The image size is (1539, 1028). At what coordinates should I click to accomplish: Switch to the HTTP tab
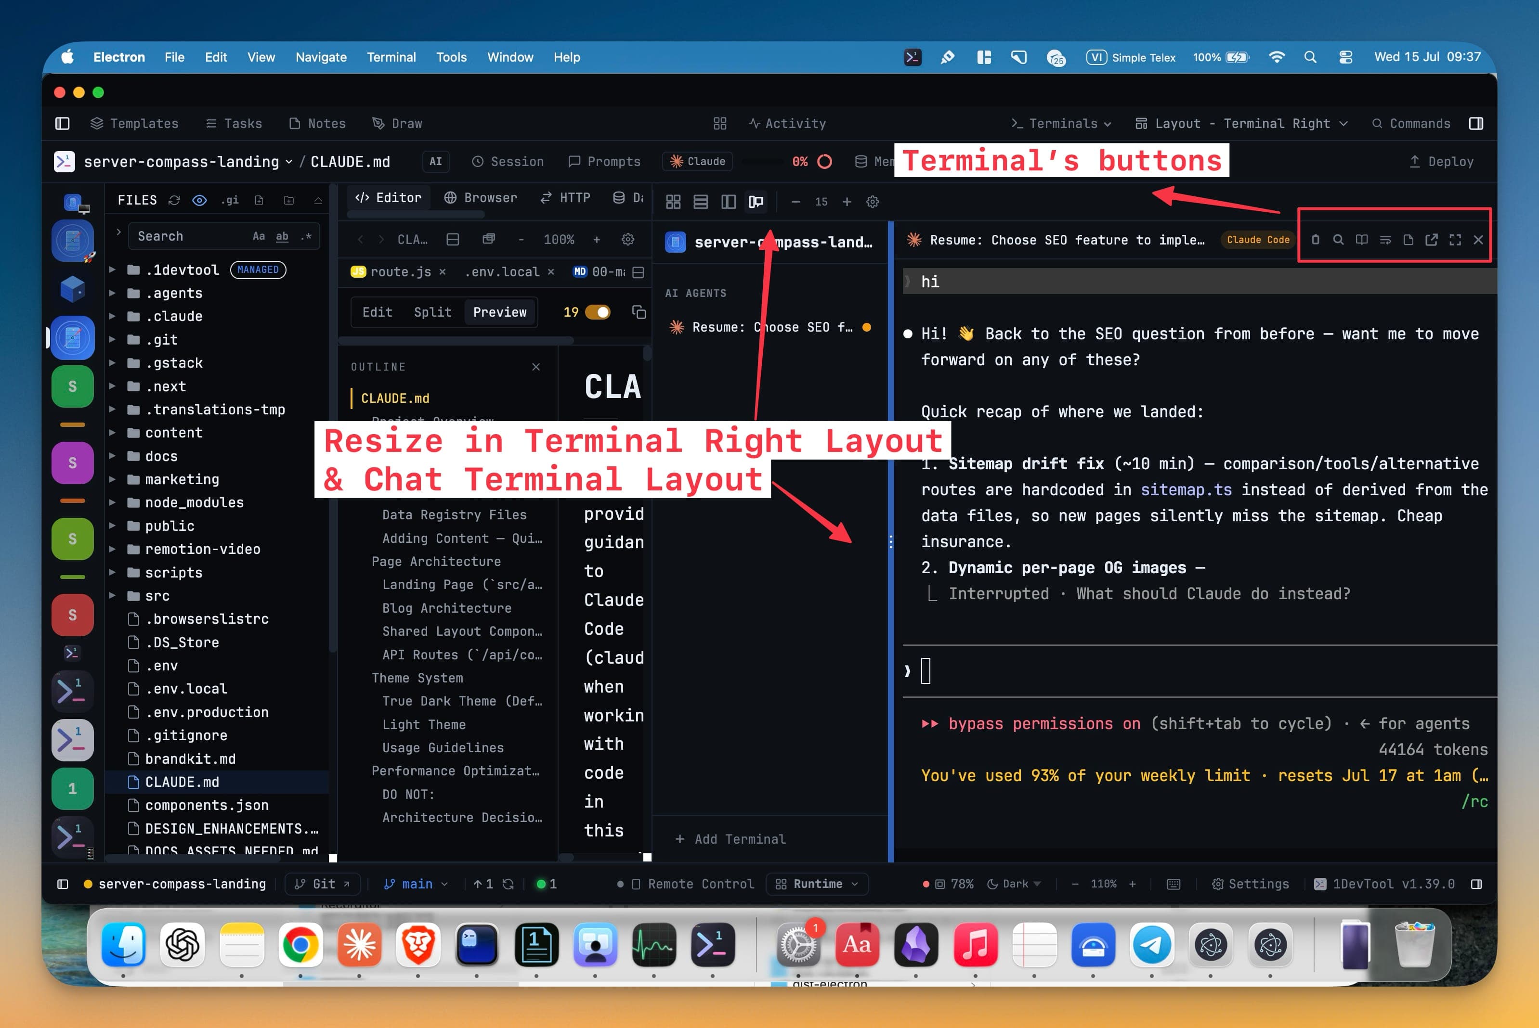point(565,197)
